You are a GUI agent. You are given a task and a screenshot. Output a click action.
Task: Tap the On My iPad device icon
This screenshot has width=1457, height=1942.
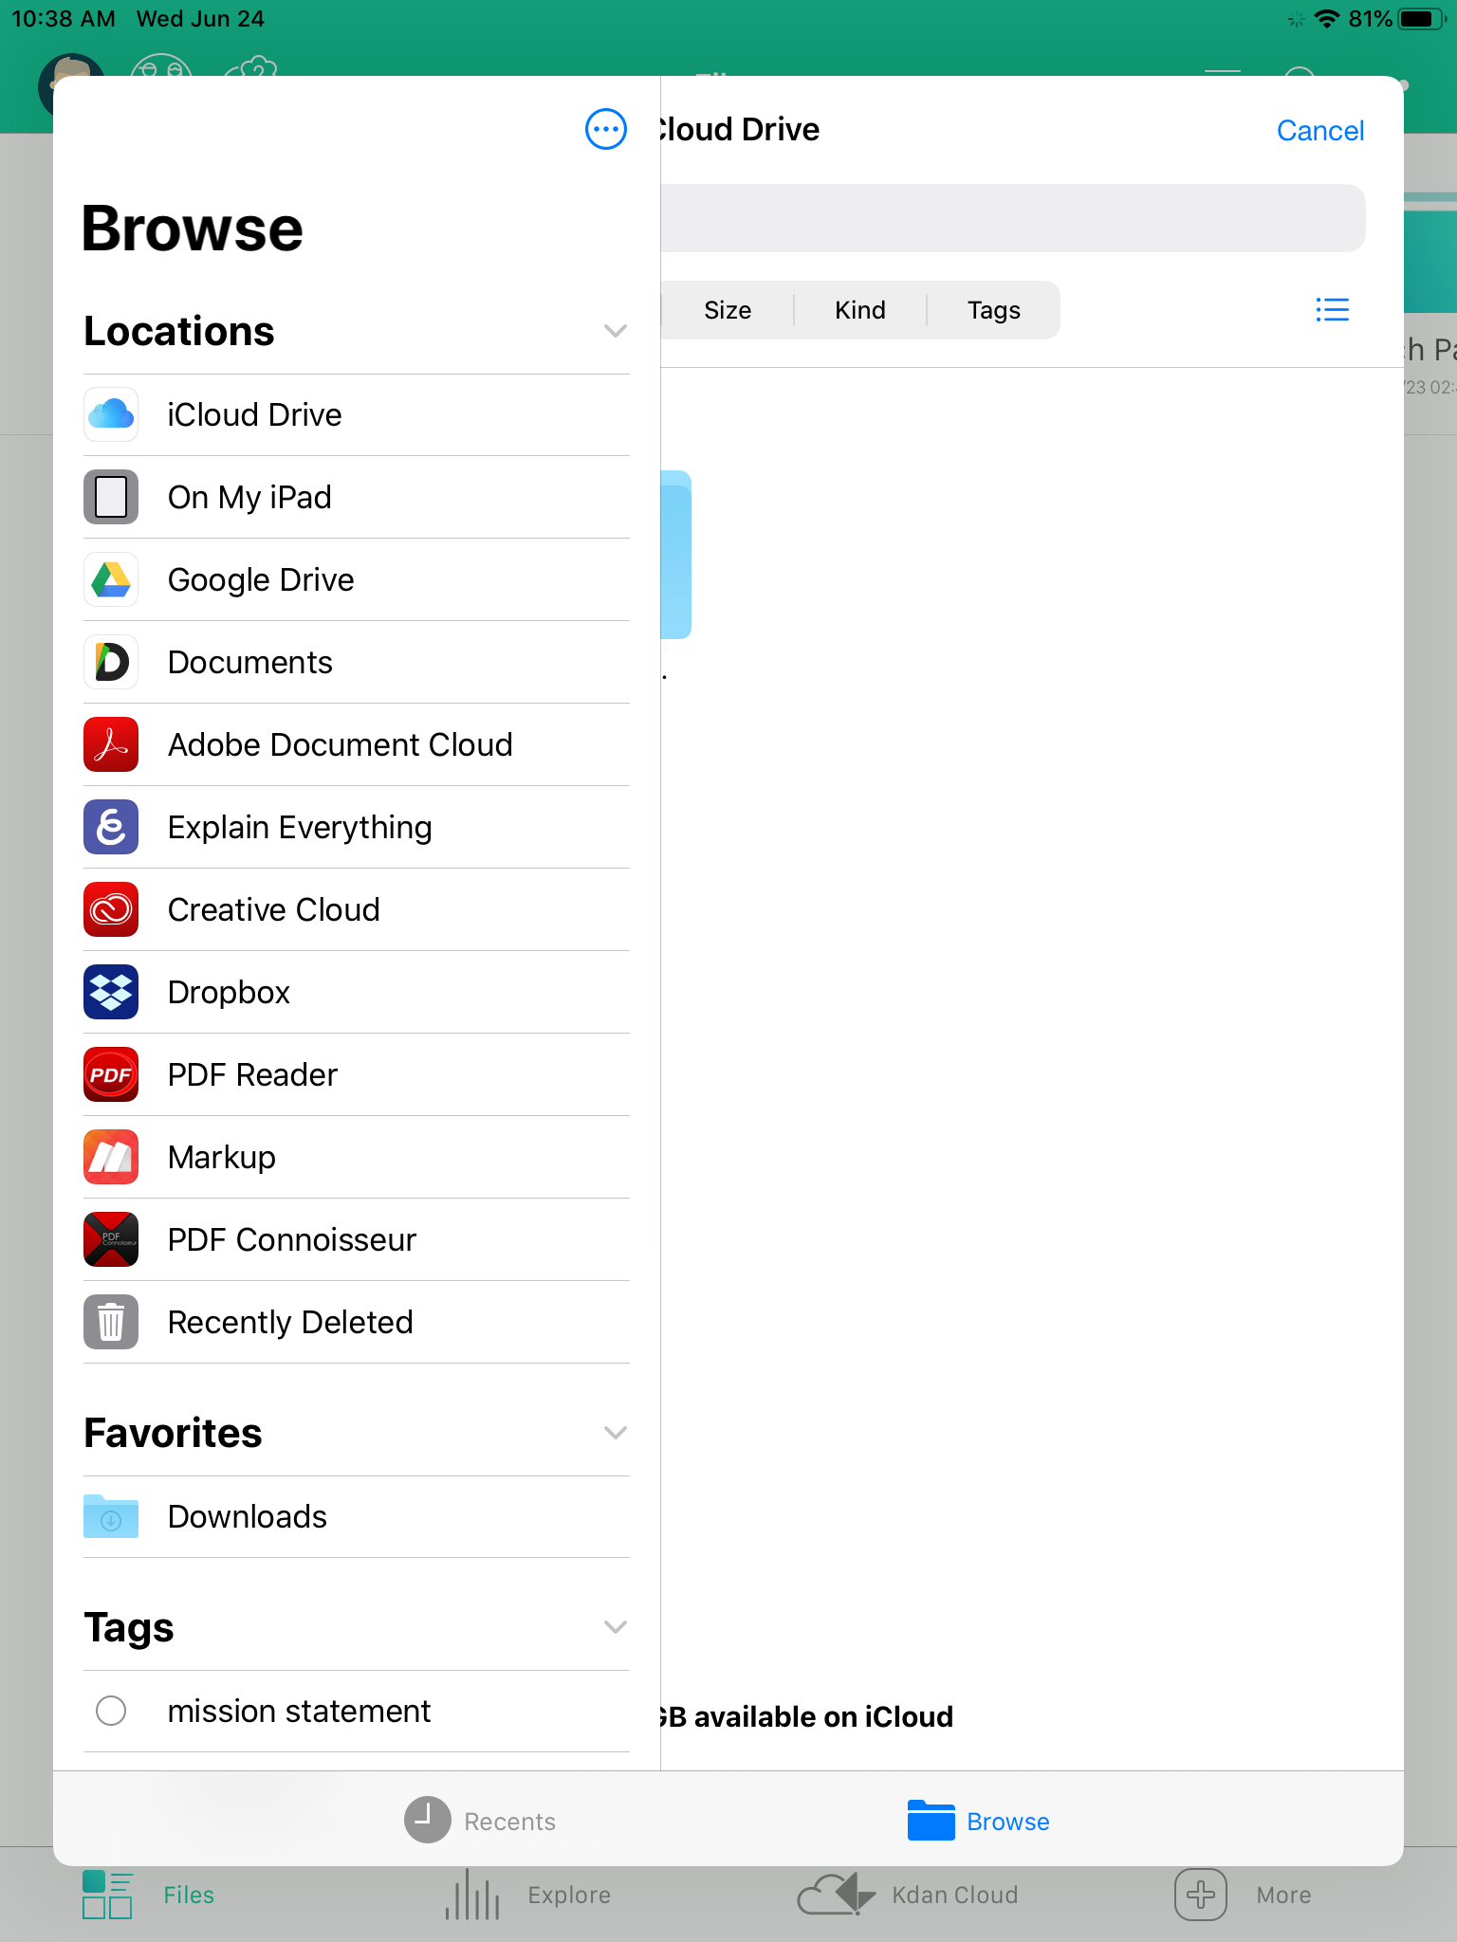pyautogui.click(x=111, y=497)
